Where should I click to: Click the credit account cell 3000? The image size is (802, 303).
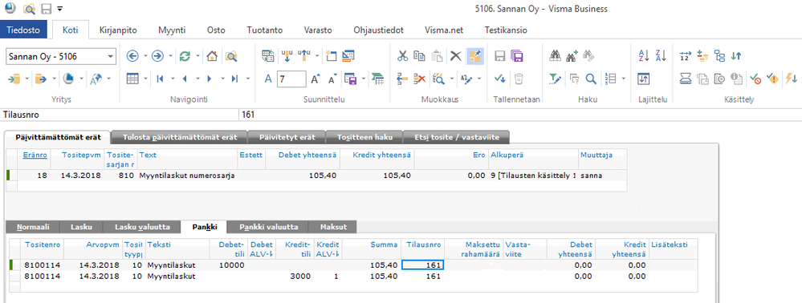tap(295, 277)
